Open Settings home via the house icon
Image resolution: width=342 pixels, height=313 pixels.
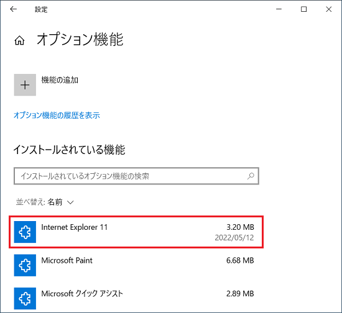(x=19, y=40)
